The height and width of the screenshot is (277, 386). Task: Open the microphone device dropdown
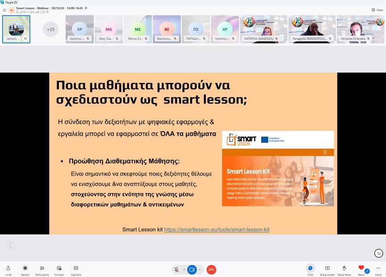pyautogui.click(x=183, y=270)
